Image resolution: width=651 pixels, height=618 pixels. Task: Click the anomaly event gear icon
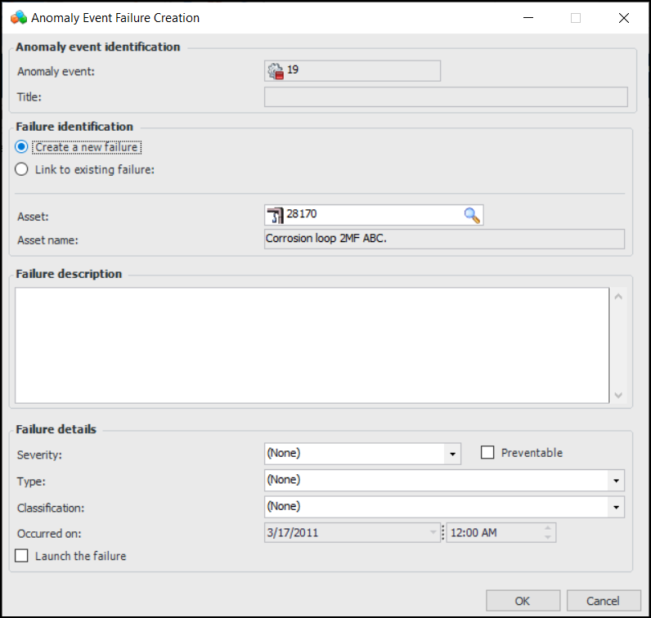pos(276,71)
